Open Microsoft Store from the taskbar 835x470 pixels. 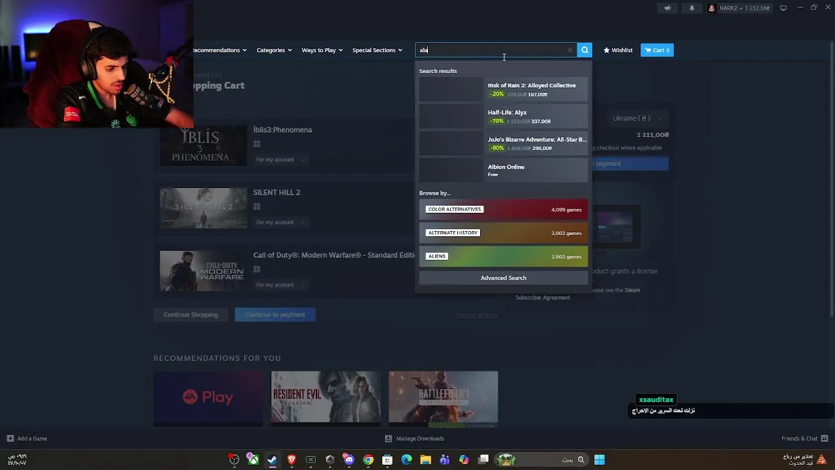387,460
